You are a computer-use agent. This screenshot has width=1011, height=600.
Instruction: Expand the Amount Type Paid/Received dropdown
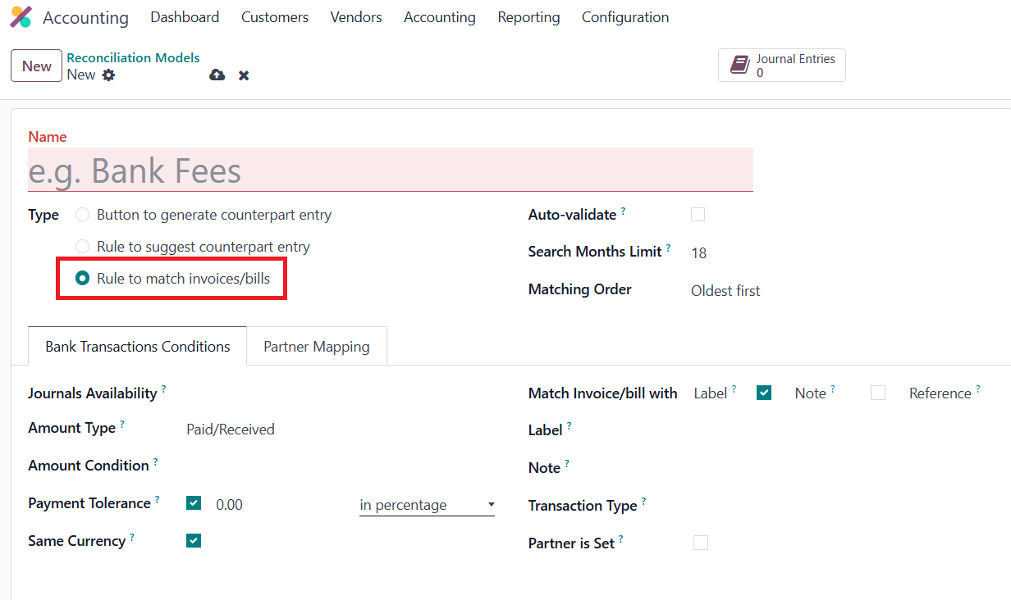point(231,430)
